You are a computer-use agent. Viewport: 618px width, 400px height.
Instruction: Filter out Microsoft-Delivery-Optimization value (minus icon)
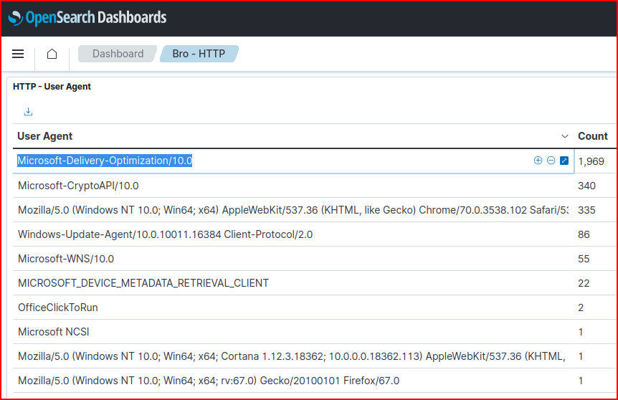tap(551, 161)
